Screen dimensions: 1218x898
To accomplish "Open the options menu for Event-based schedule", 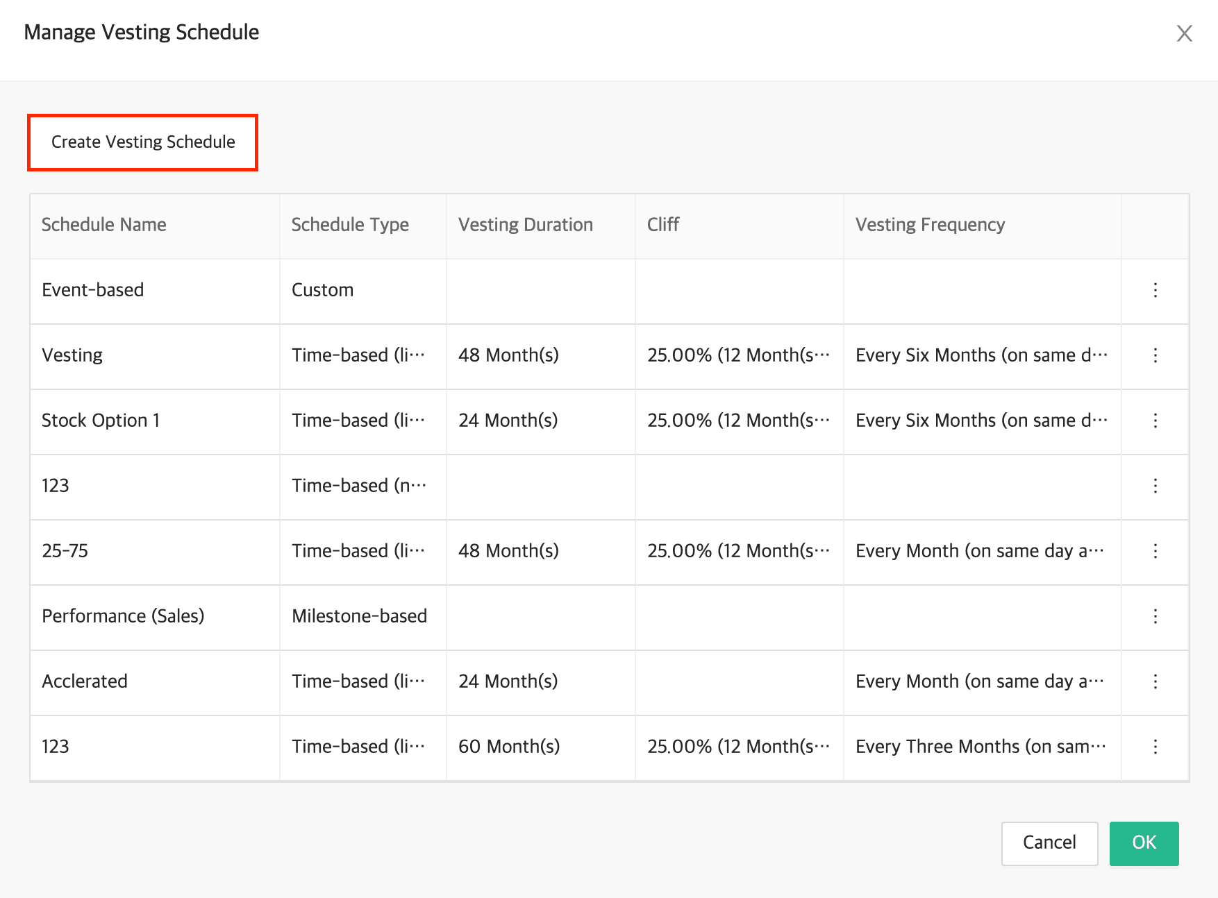I will coord(1155,291).
